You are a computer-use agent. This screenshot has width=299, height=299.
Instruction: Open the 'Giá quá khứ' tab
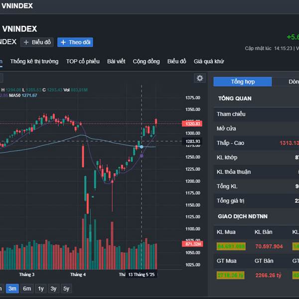[x=209, y=61]
